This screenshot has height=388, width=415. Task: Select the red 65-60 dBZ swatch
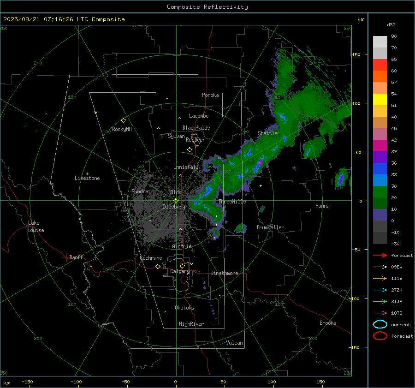380,65
